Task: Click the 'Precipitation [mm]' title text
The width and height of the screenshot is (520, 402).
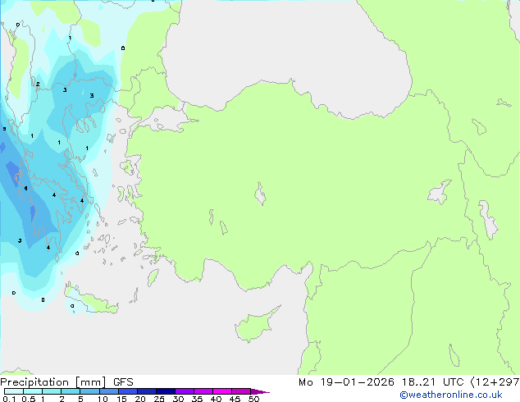Action: tap(53, 382)
